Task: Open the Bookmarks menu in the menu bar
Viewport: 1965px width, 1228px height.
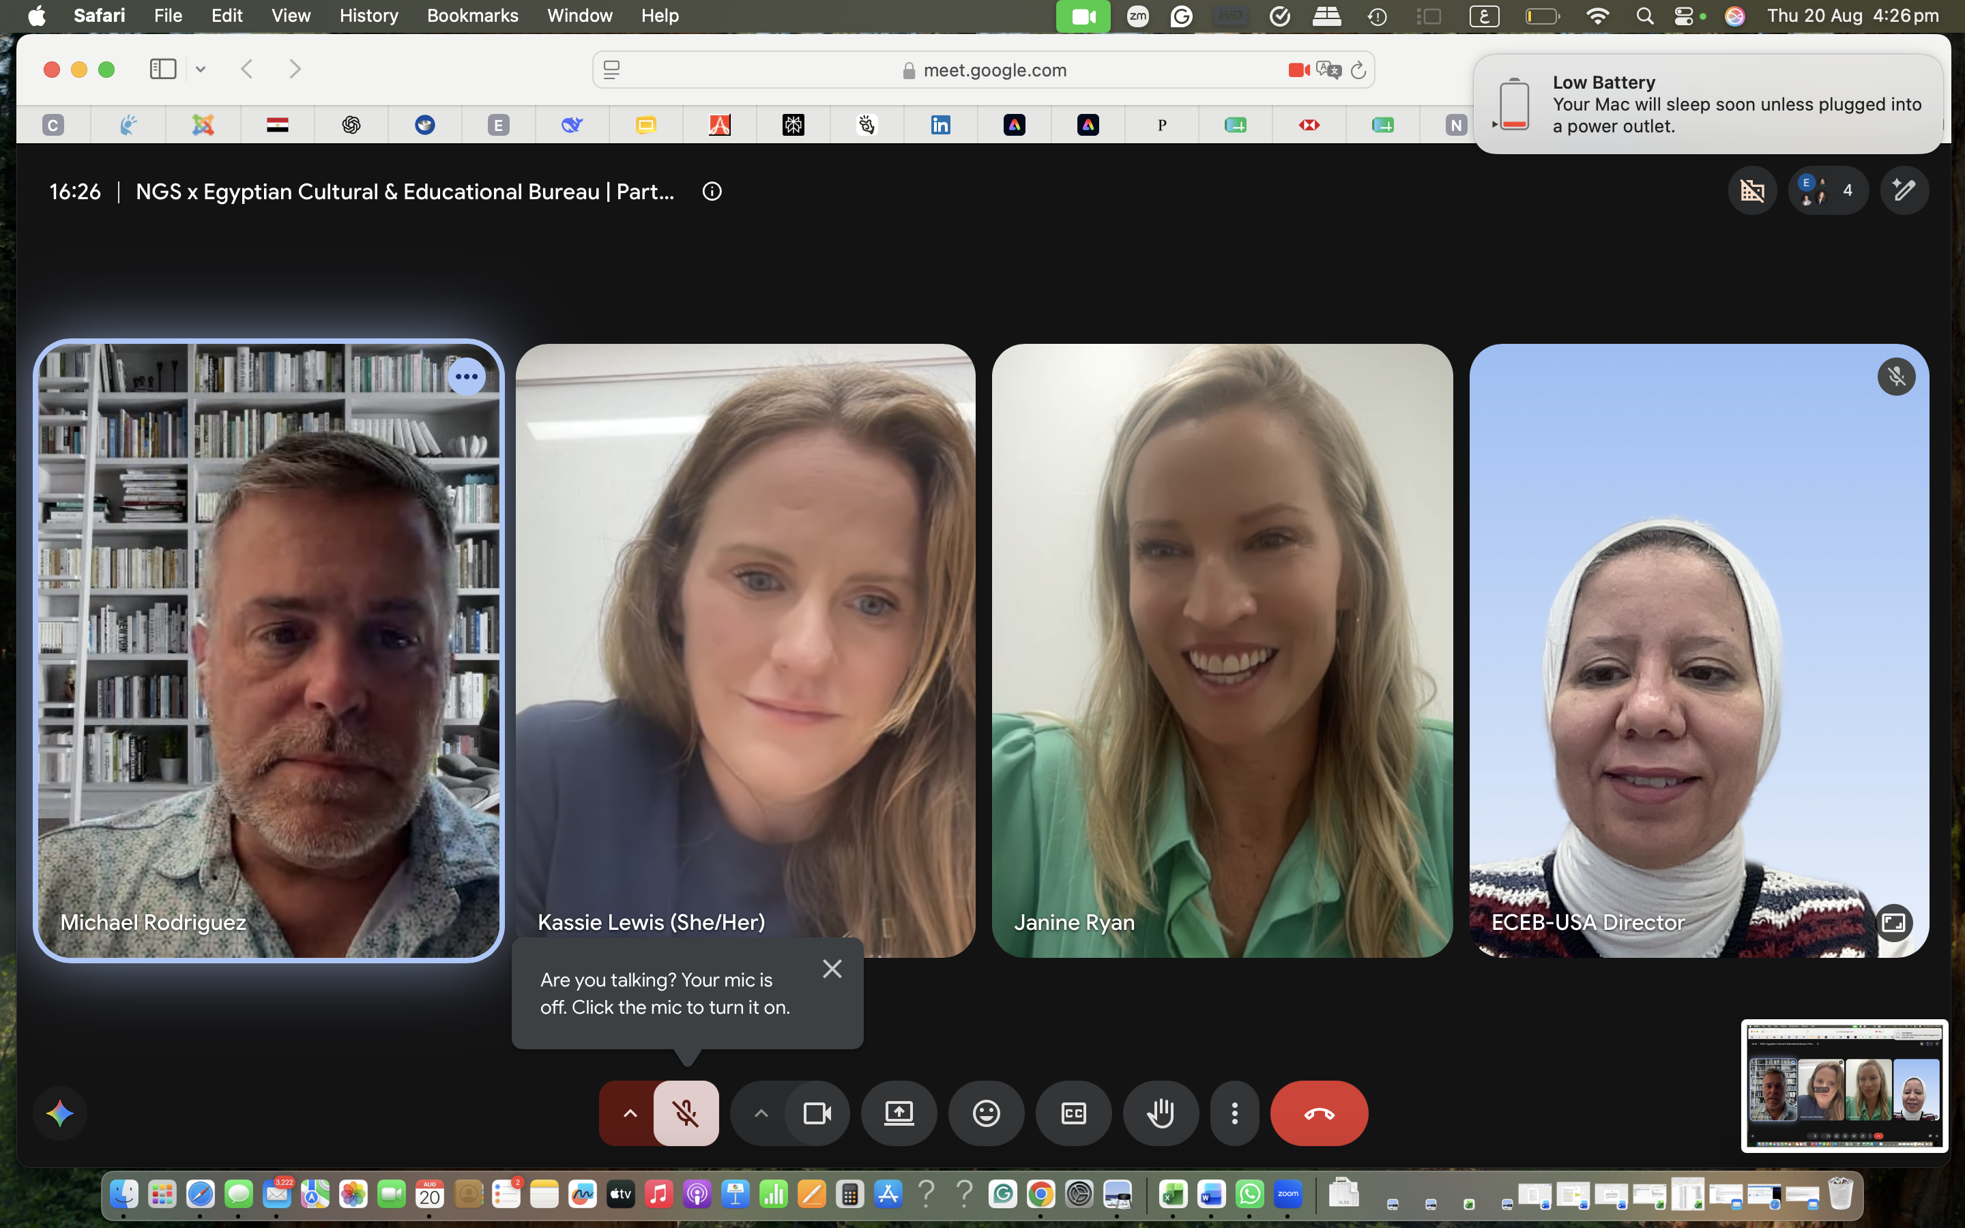Action: tap(473, 16)
